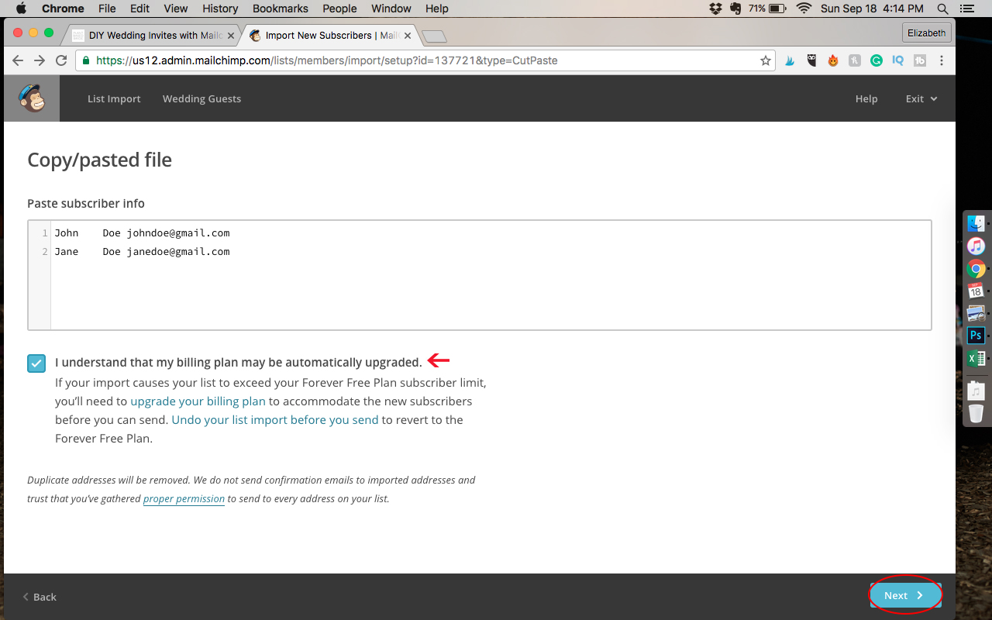Click the orange flame smiley extension
Image resolution: width=992 pixels, height=620 pixels.
coord(833,60)
